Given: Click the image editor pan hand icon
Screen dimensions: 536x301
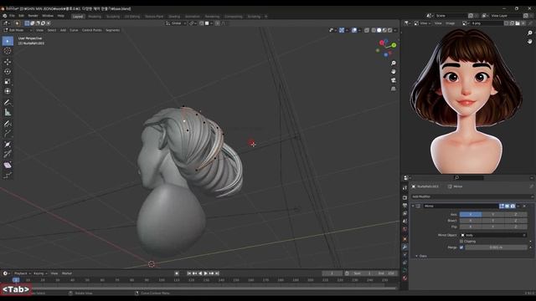Looking at the screenshot, I should point(529,41).
